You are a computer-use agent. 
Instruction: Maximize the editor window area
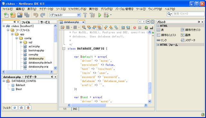(153, 22)
